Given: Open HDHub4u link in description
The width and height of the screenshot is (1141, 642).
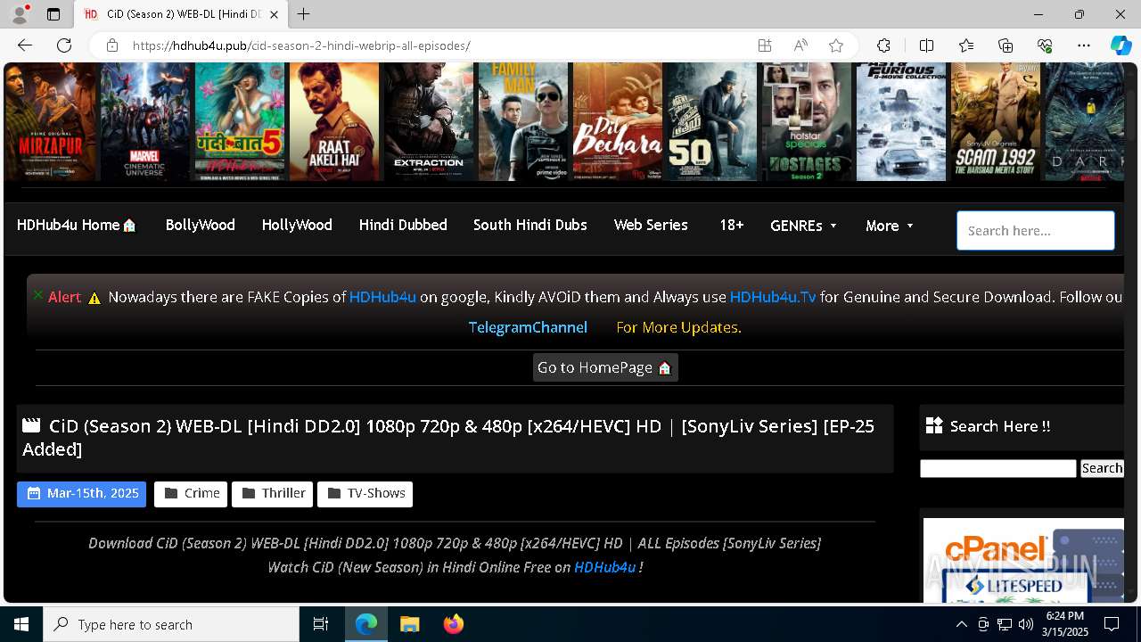Looking at the screenshot, I should click(604, 567).
